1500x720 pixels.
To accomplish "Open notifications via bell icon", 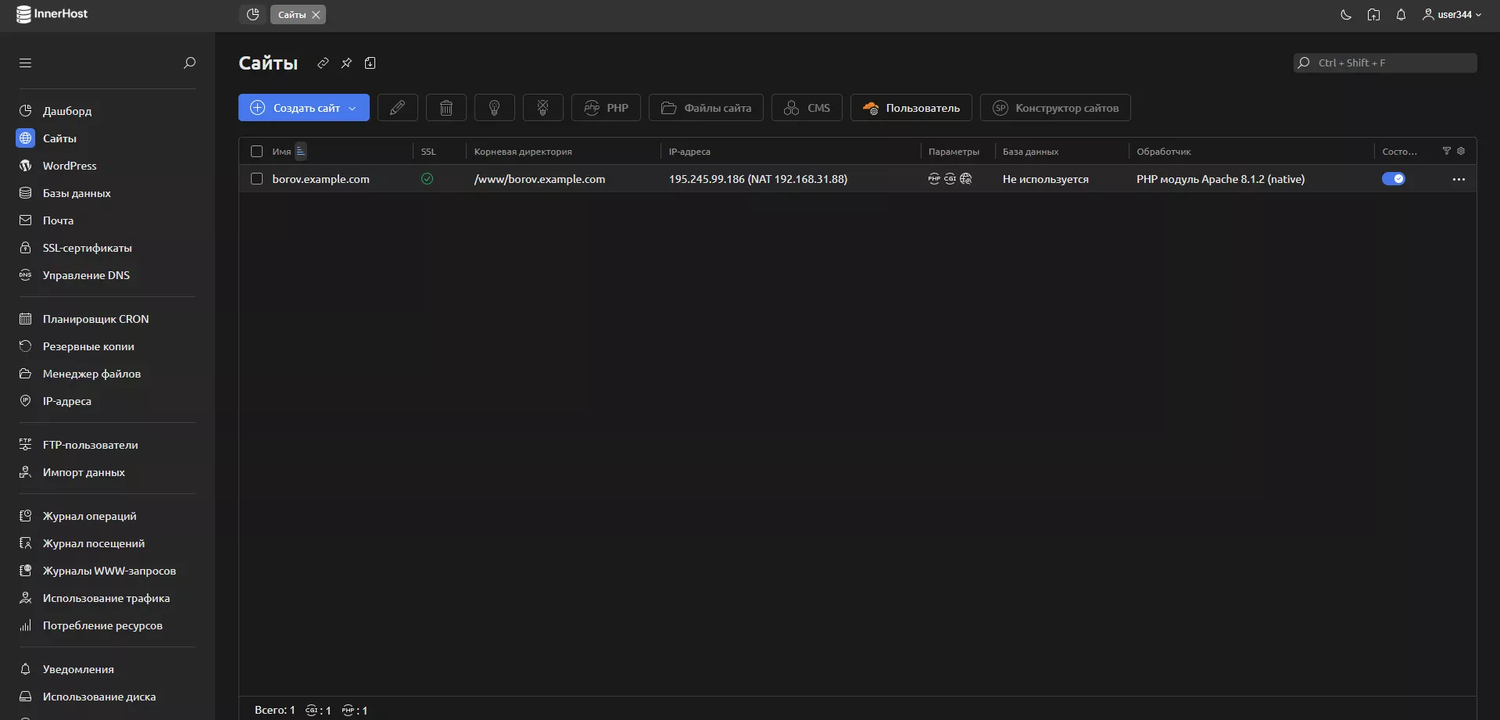I will pos(1401,15).
